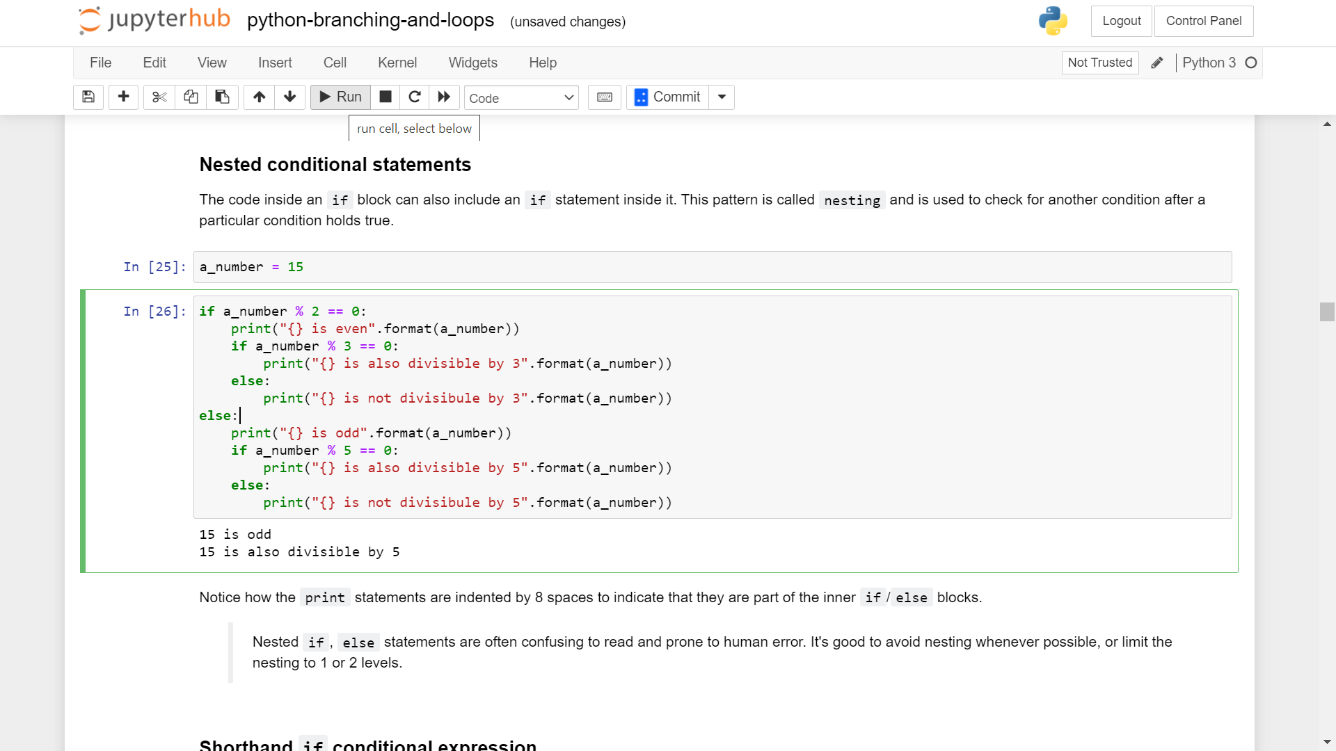Move the selected cell down

pos(289,97)
